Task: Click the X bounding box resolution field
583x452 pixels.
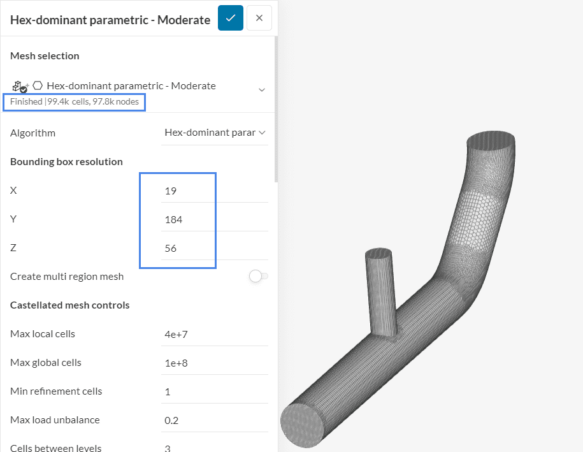Action: pyautogui.click(x=215, y=191)
